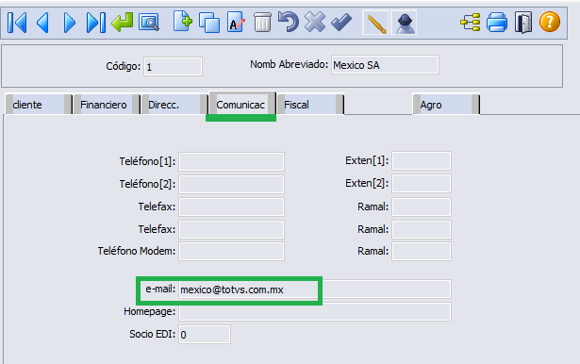Exit using the door icon
Image resolution: width=580 pixels, height=364 pixels.
click(x=523, y=23)
